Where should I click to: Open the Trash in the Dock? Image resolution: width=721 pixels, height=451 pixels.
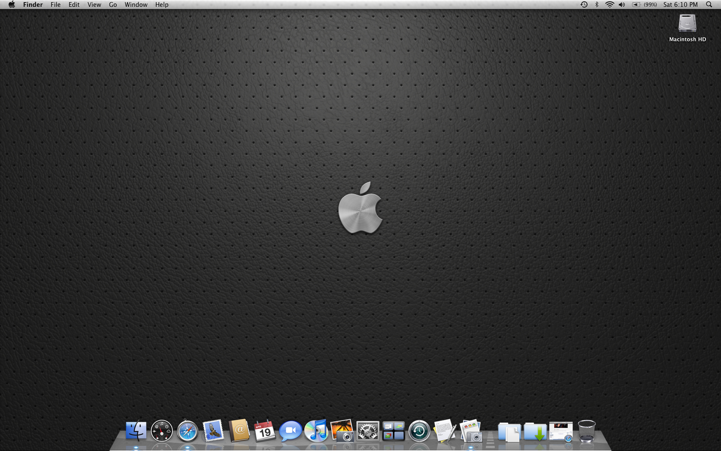587,431
